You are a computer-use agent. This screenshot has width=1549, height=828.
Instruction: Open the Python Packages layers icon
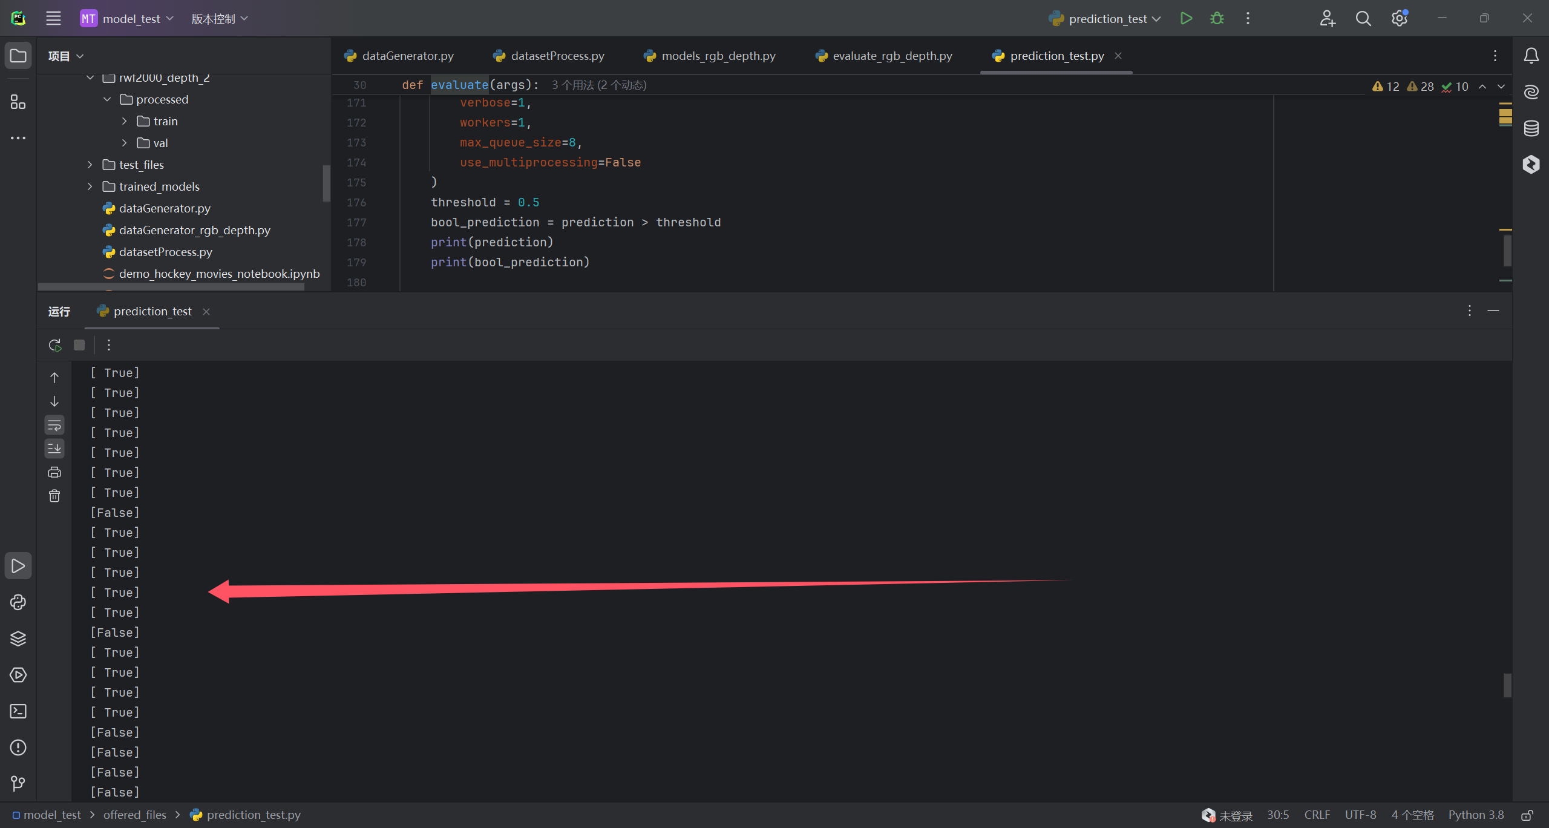click(x=18, y=639)
